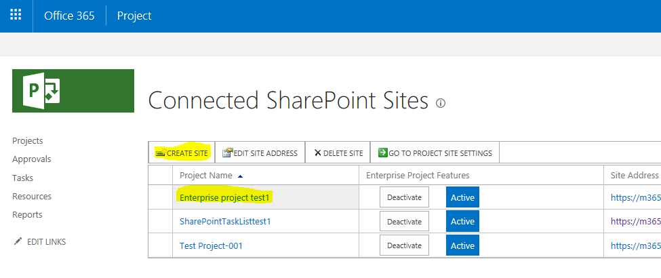Click Edit Site Address in toolbar
Viewport: 661px width, 278px height.
(260, 153)
